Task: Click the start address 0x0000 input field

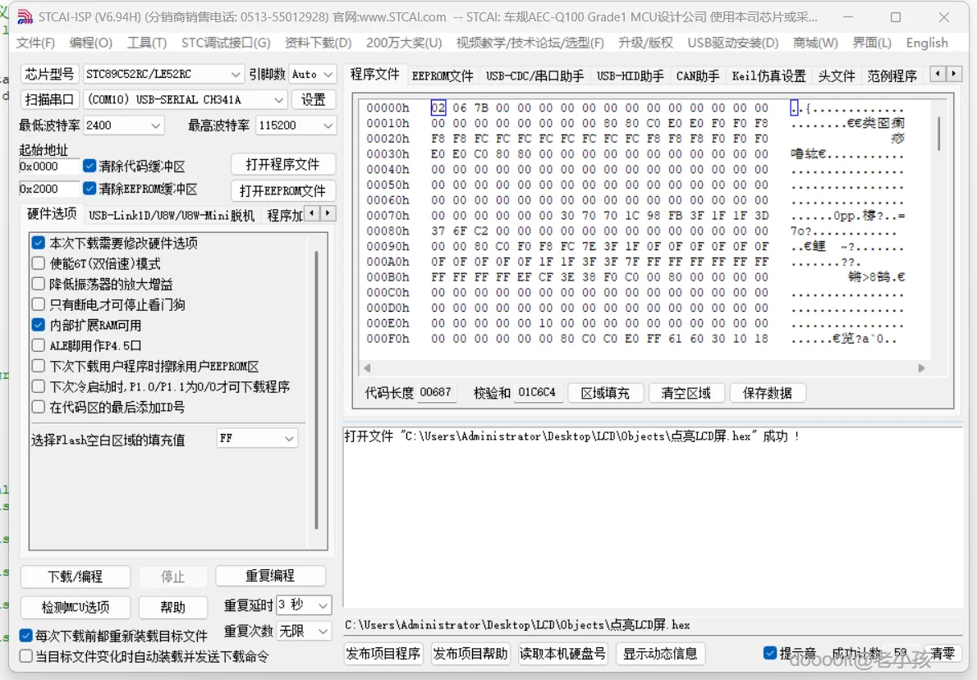Action: (x=48, y=167)
